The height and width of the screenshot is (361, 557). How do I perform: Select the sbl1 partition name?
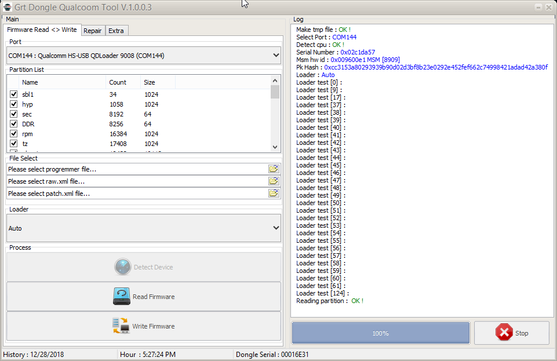(x=28, y=94)
